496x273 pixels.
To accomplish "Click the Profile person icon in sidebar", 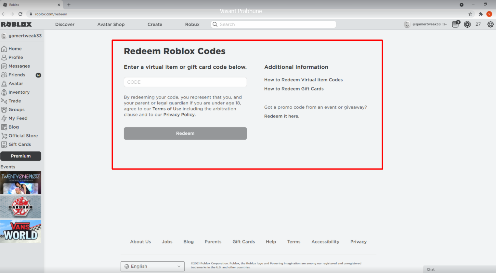I will coord(4,57).
